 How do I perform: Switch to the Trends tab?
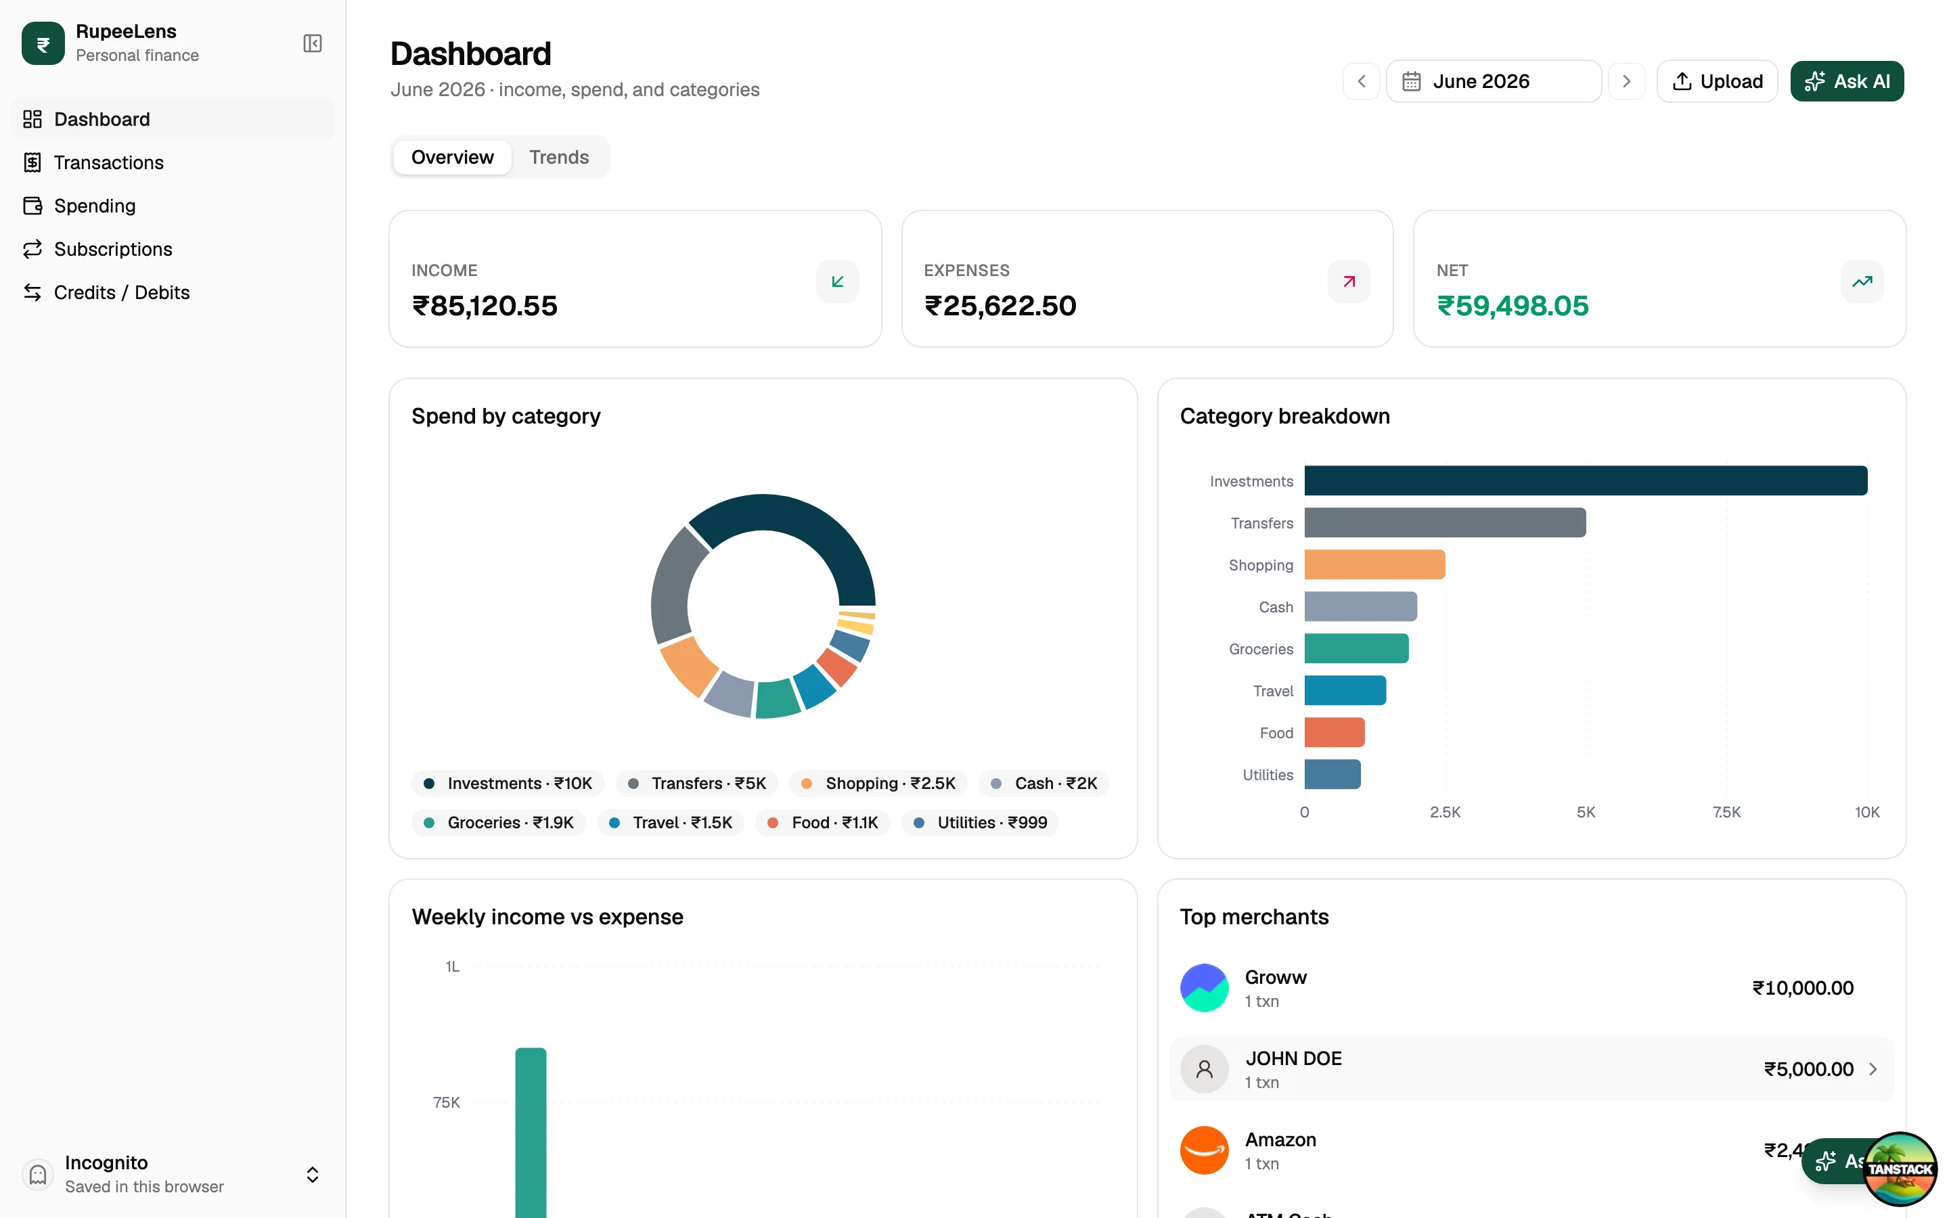559,157
